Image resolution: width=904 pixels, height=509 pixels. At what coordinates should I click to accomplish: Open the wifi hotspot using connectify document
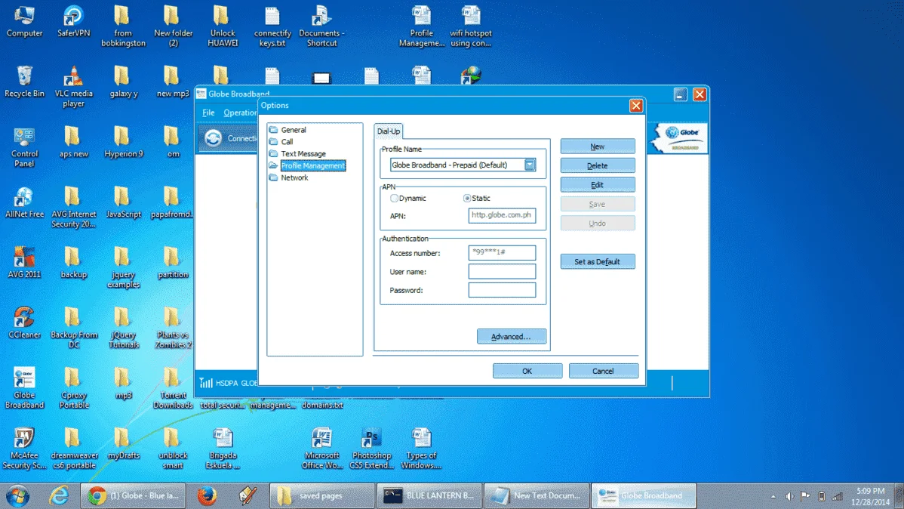coord(471,26)
